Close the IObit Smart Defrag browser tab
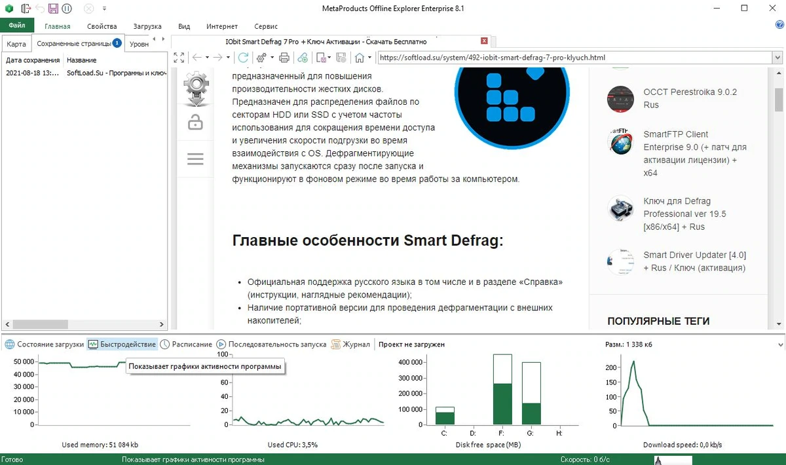786x465 pixels. (x=484, y=41)
